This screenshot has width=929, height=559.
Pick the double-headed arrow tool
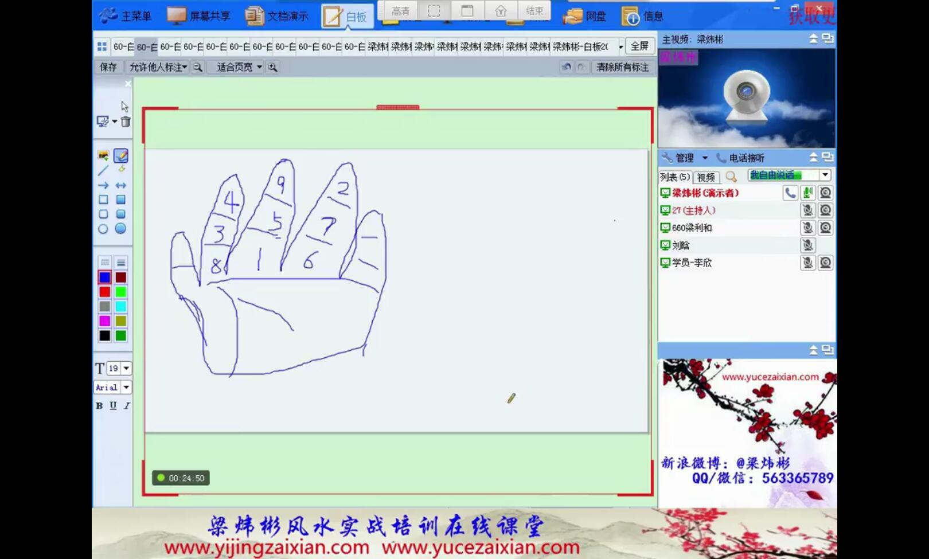click(120, 186)
